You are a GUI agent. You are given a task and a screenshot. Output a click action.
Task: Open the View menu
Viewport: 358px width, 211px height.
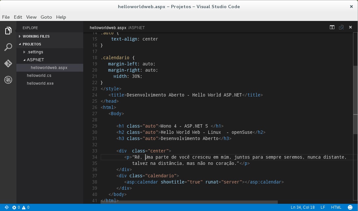pos(31,17)
